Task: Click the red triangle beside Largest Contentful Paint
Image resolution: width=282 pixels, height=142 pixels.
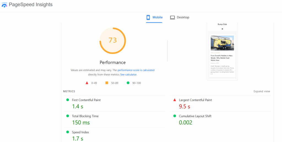Action: [175, 100]
